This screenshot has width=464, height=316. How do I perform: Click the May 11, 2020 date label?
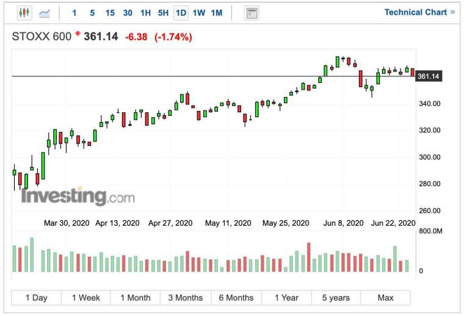coord(228,223)
